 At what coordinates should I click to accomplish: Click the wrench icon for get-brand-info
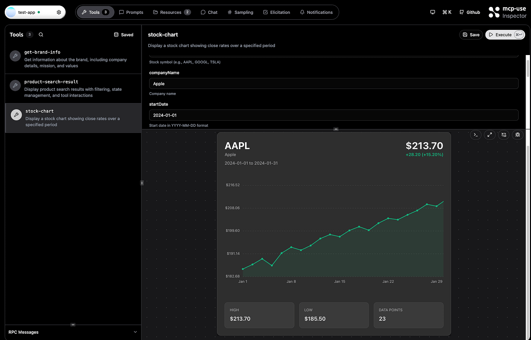tap(15, 56)
